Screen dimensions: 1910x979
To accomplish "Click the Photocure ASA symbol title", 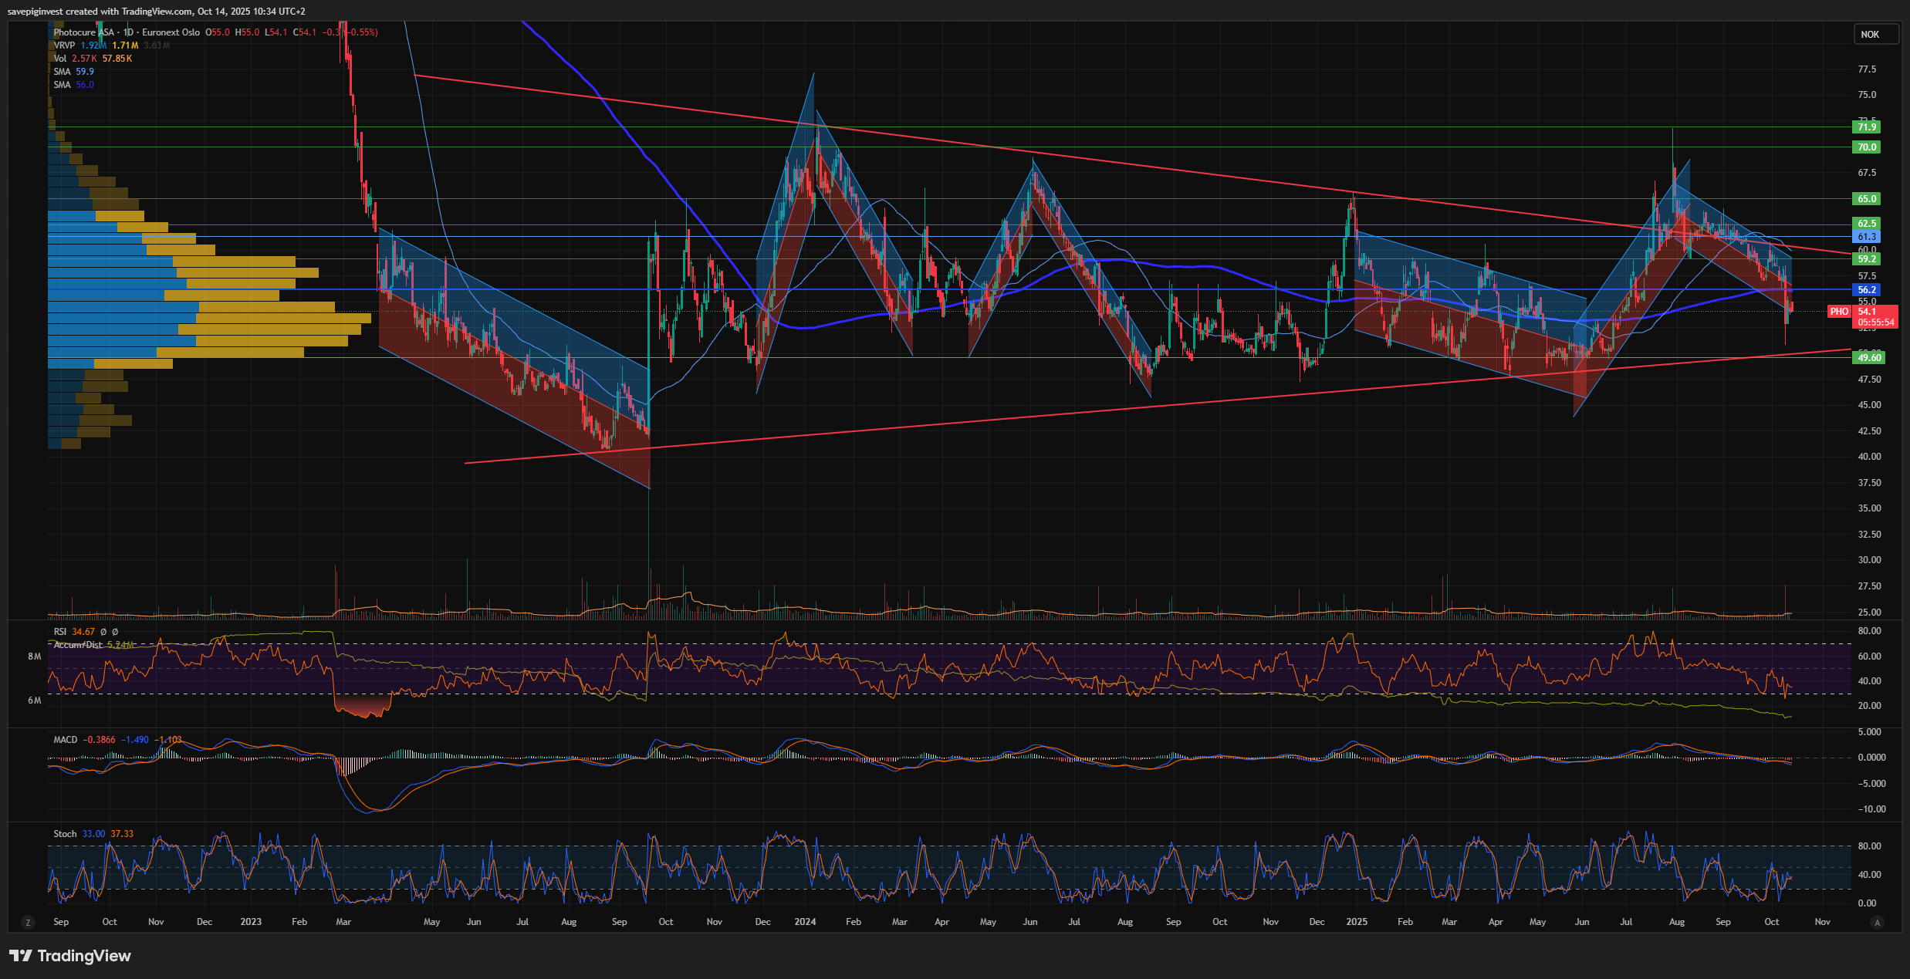I will tap(83, 32).
